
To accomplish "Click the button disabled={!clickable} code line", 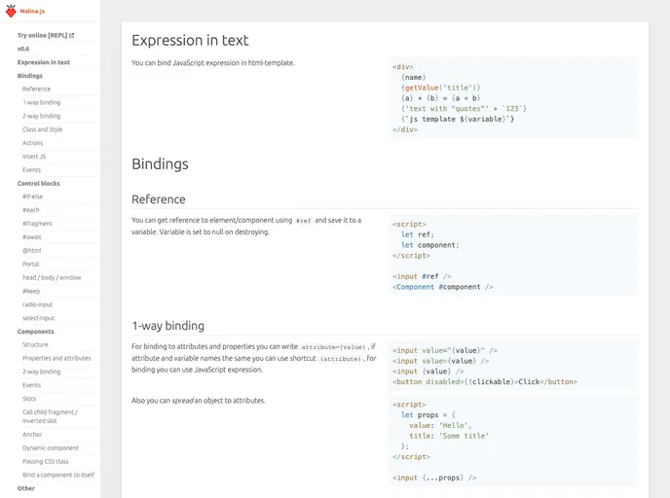I will click(485, 382).
